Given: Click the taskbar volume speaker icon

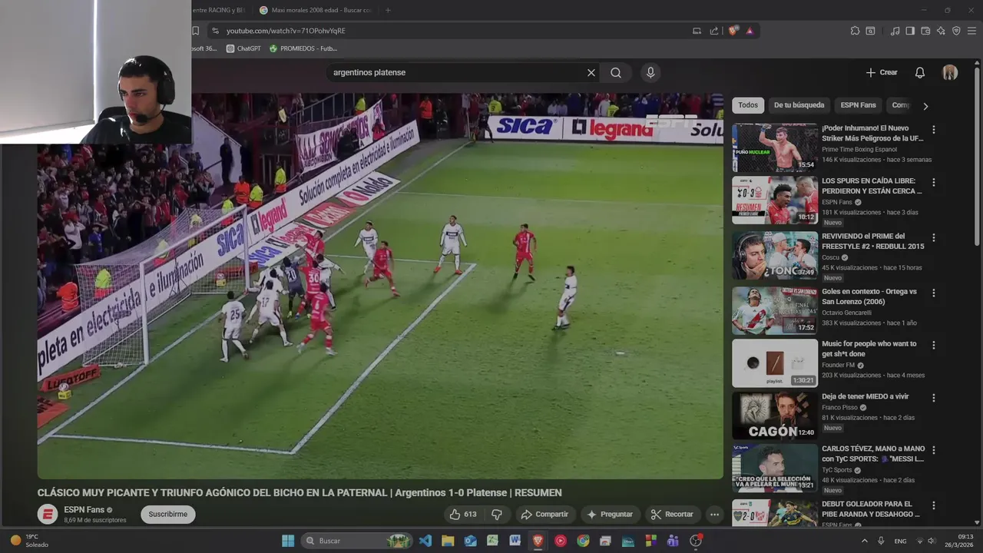Looking at the screenshot, I should pyautogui.click(x=932, y=541).
